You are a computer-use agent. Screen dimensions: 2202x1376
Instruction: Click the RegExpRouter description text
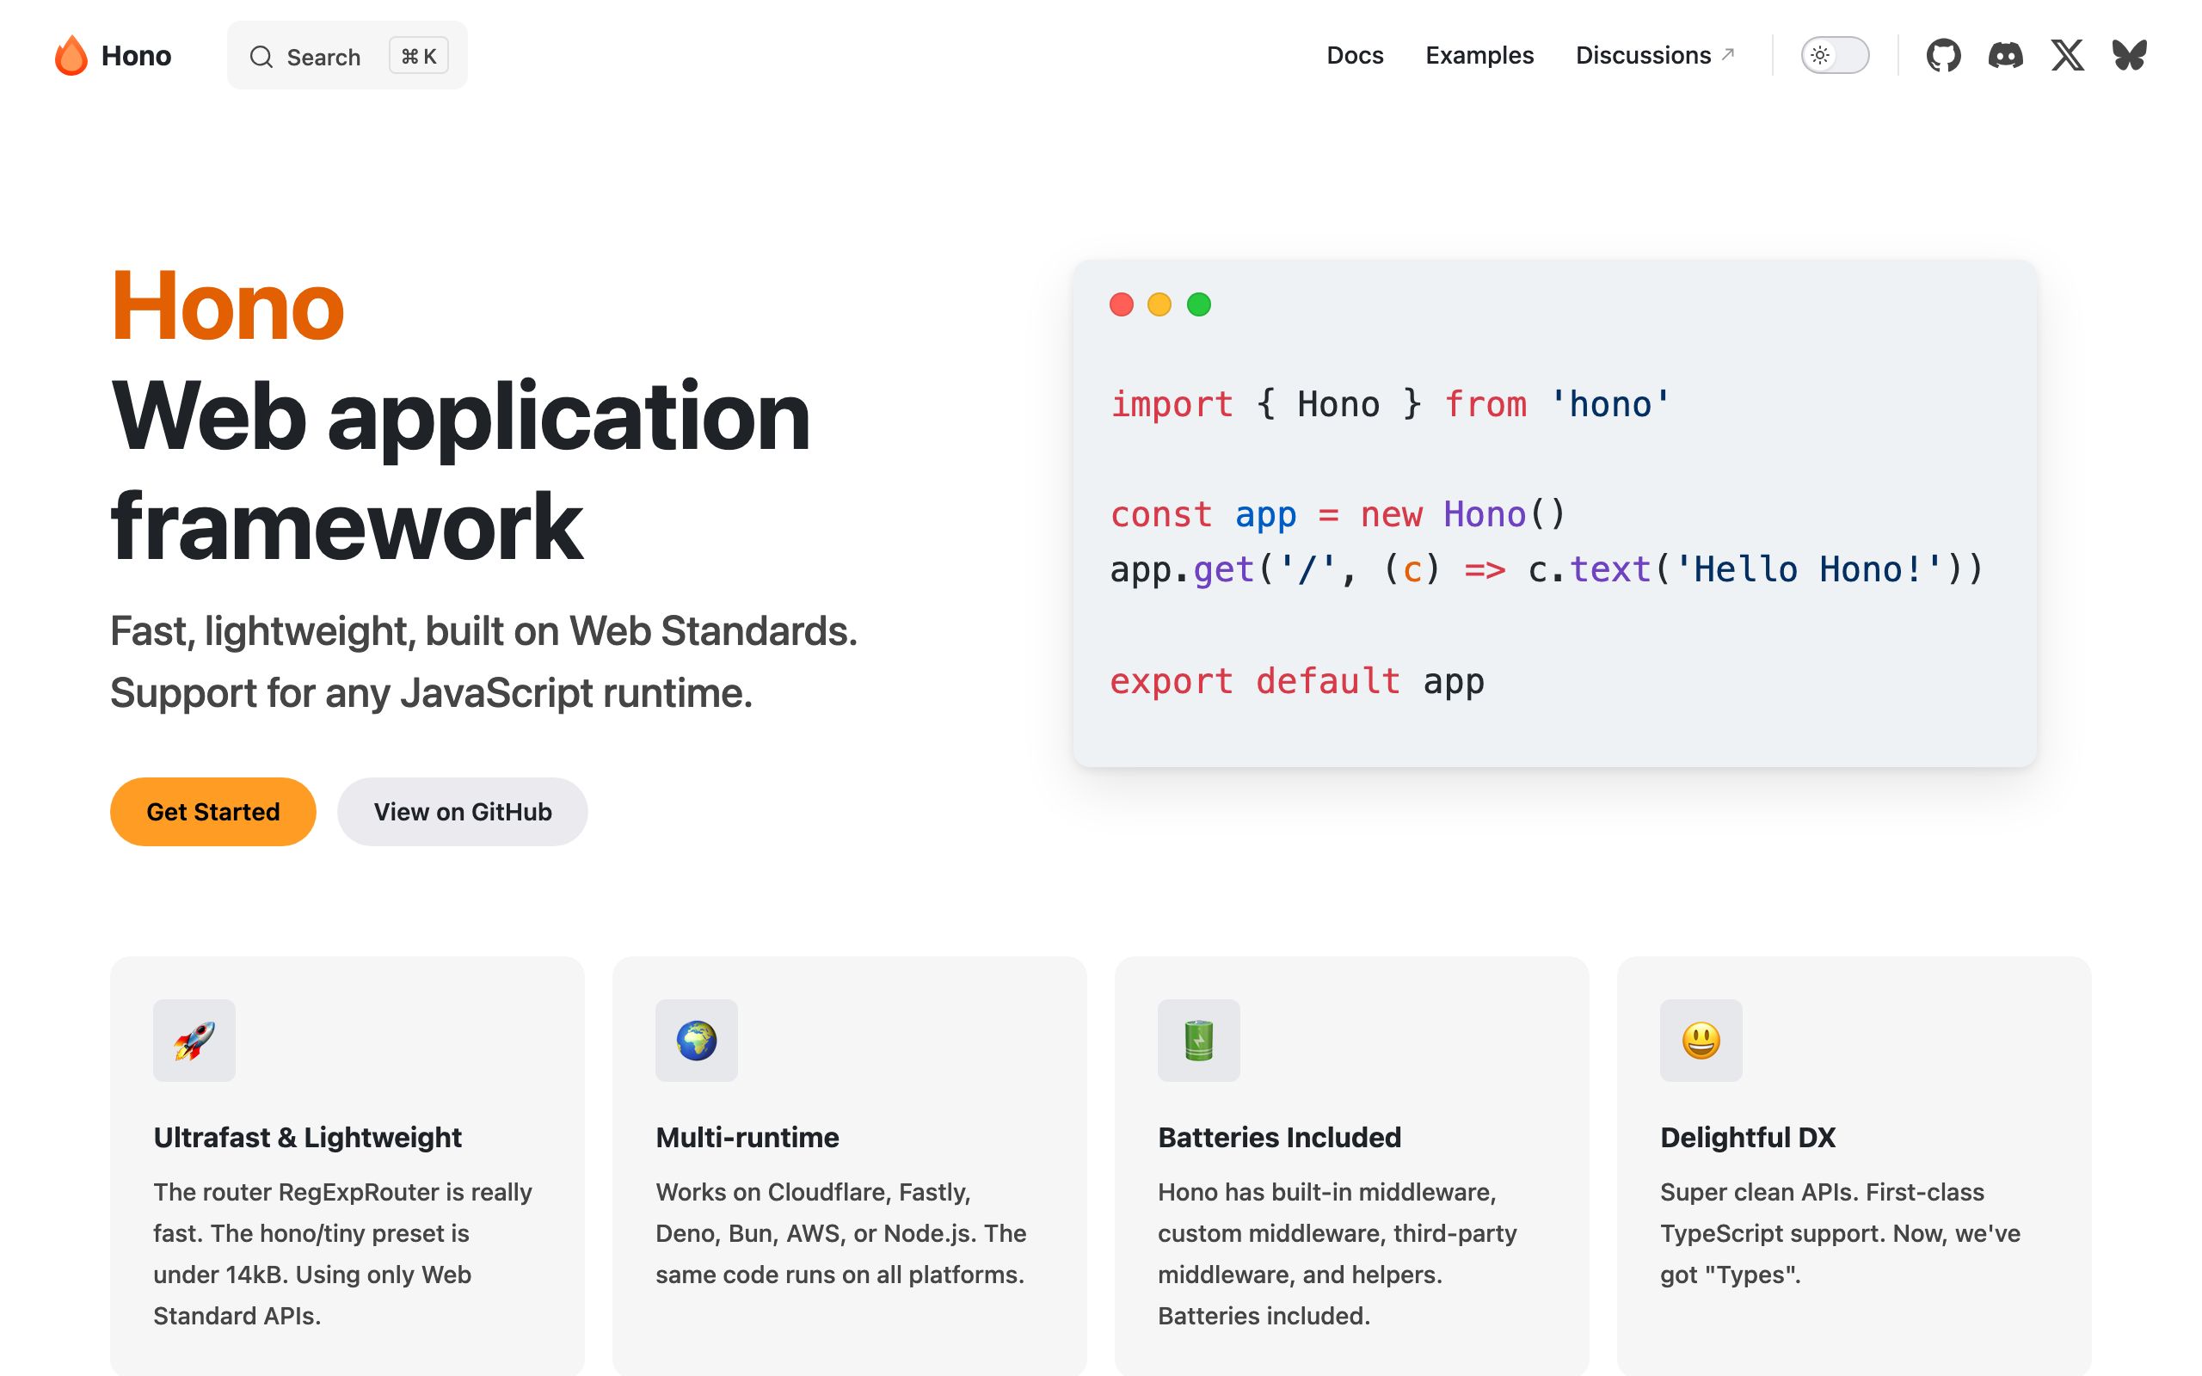[x=343, y=1254]
